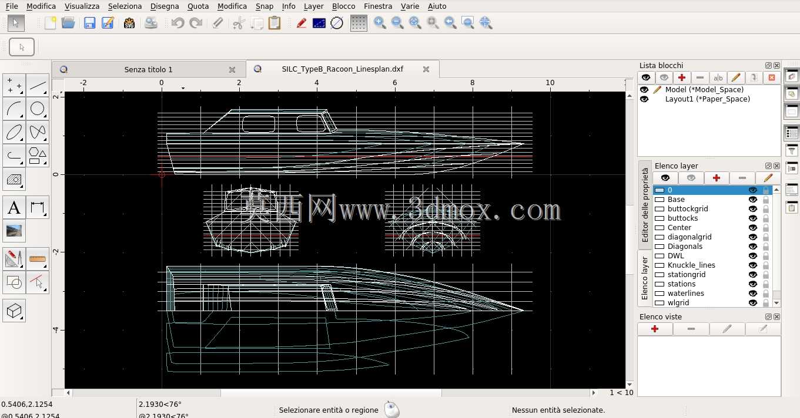Select the Polyline tool

click(x=14, y=156)
